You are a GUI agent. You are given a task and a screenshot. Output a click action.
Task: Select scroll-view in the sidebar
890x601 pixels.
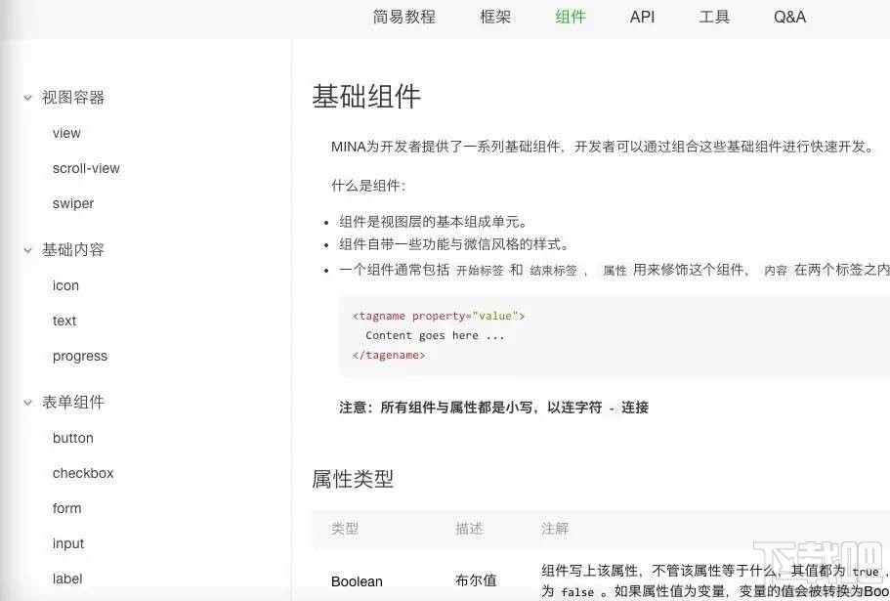86,168
